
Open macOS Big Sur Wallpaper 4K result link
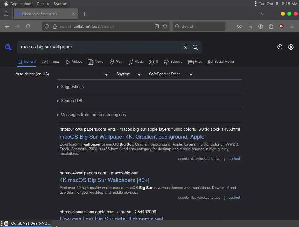(x=132, y=137)
